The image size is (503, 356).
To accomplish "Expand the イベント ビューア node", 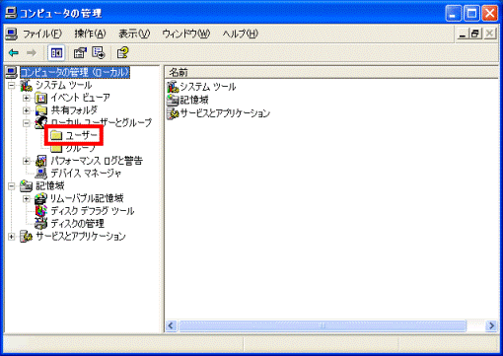I will [x=27, y=98].
